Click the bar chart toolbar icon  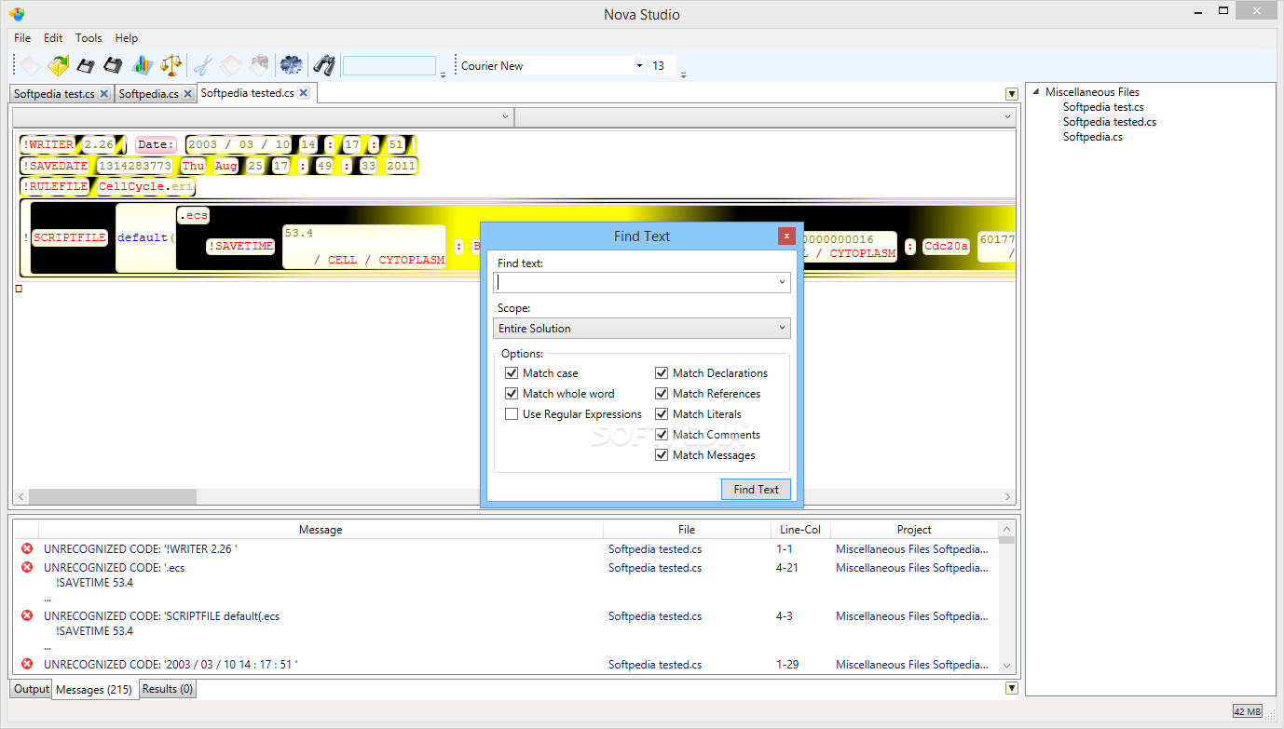[142, 65]
